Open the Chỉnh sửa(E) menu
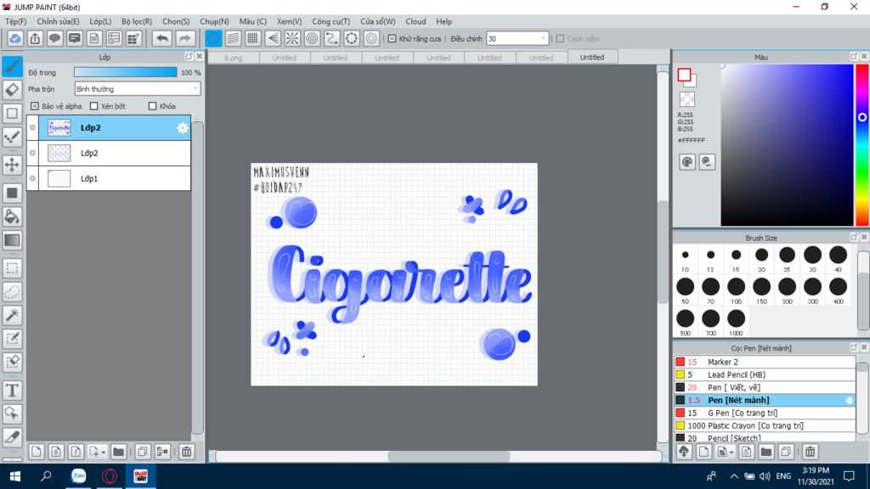Image resolution: width=870 pixels, height=489 pixels. tap(58, 21)
